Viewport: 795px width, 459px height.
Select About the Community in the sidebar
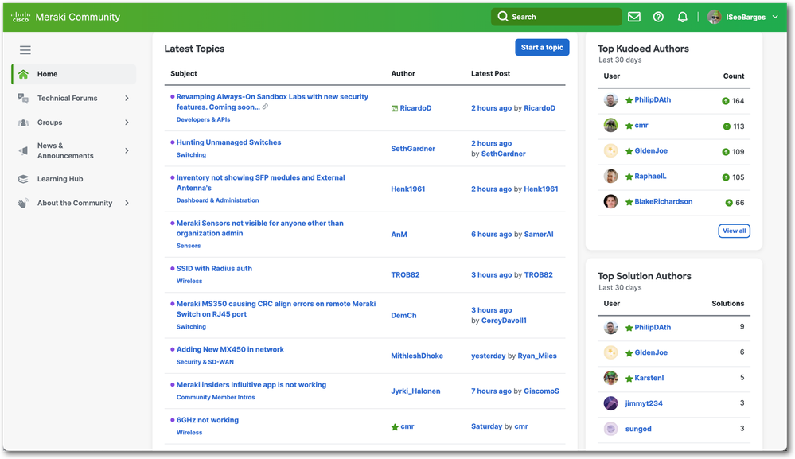[x=74, y=203]
